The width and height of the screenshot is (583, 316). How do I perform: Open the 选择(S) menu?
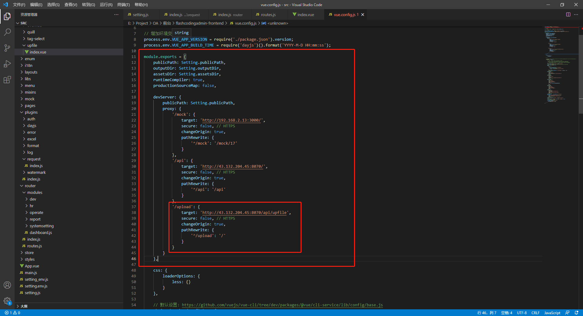[53, 5]
